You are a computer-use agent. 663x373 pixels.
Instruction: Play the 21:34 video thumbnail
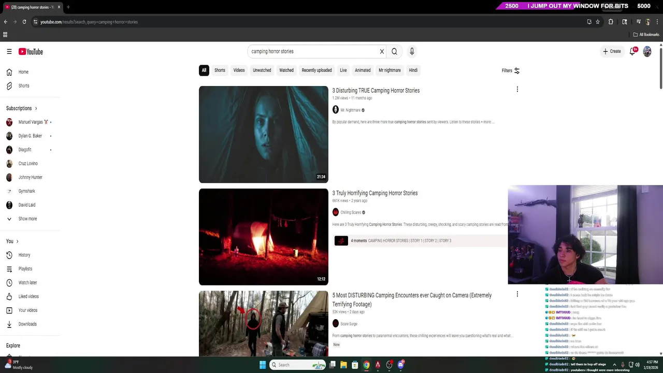tap(263, 134)
